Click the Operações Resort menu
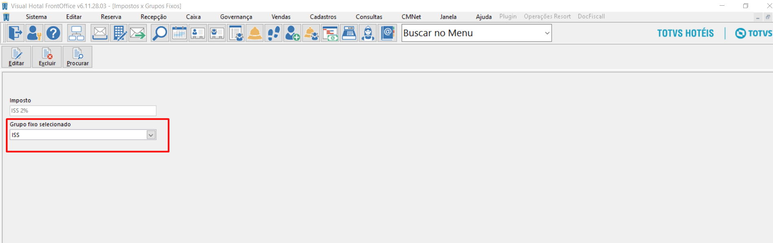The height and width of the screenshot is (243, 773). coord(547,16)
